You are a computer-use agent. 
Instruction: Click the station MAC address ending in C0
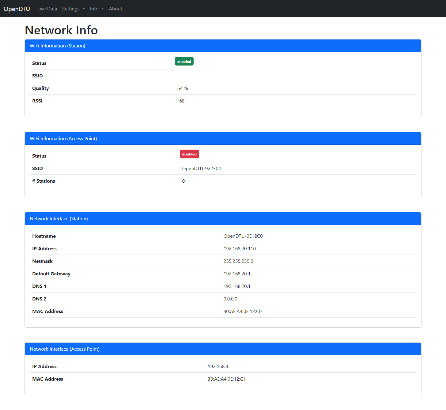tap(242, 311)
